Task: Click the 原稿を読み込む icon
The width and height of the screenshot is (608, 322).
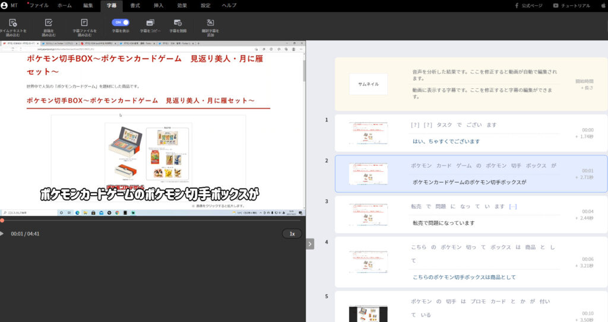Action: 49,23
